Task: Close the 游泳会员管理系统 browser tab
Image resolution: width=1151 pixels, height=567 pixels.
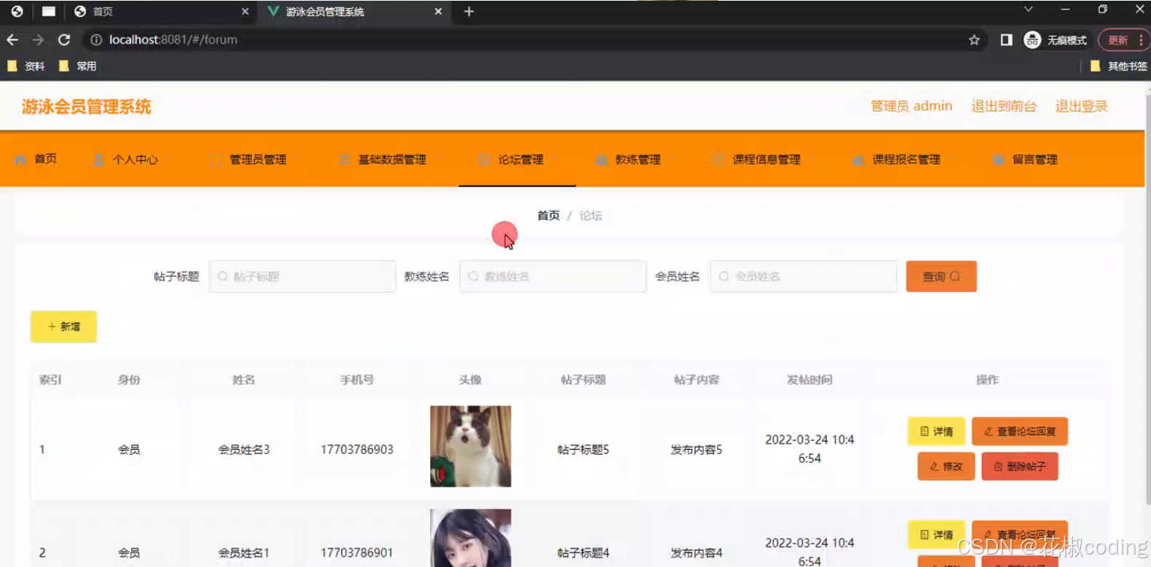Action: 438,12
